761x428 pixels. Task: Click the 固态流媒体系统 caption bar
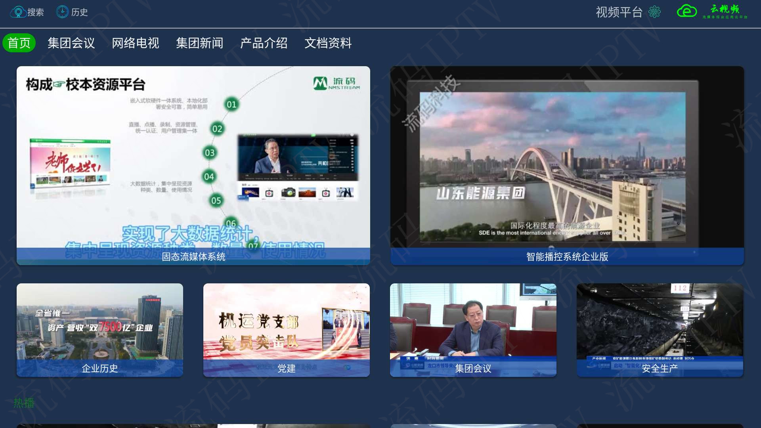click(193, 256)
